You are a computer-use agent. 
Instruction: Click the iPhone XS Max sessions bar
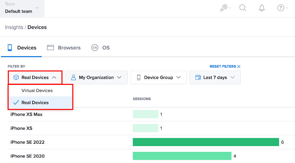click(x=145, y=114)
